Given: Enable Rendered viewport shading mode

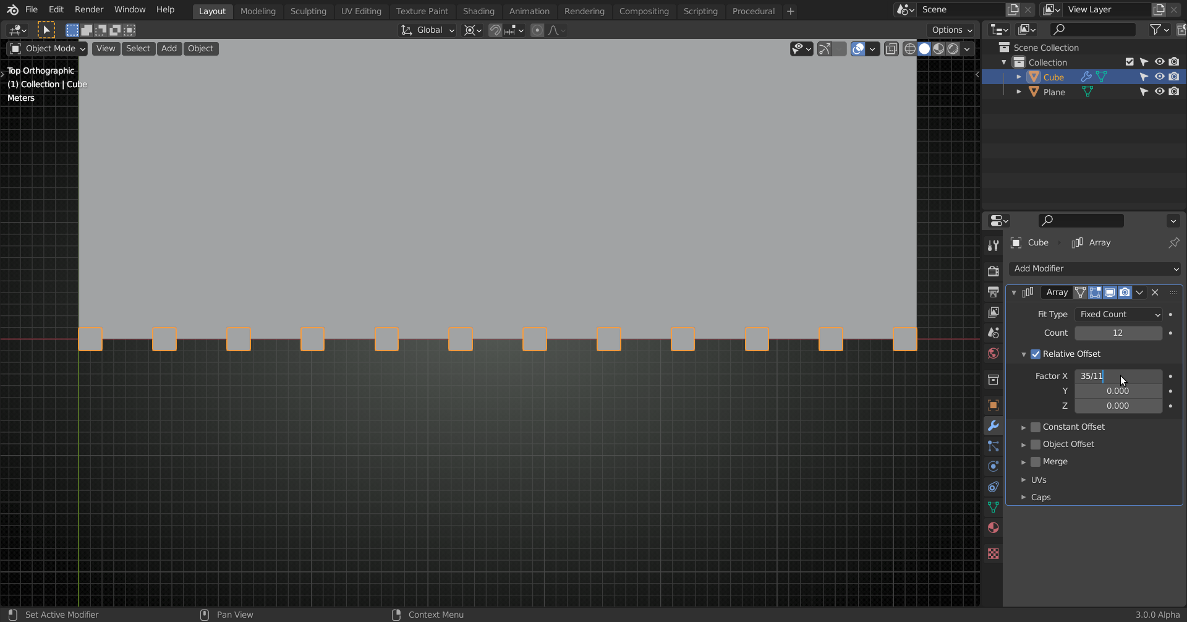Looking at the screenshot, I should [x=953, y=49].
